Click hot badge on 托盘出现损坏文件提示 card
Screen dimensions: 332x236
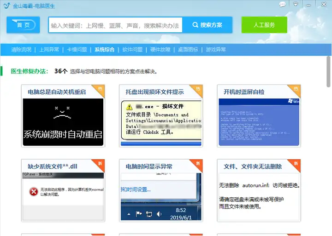point(198,90)
